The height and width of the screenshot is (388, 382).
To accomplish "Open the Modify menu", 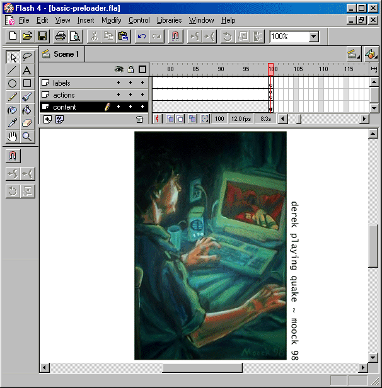I will 112,20.
